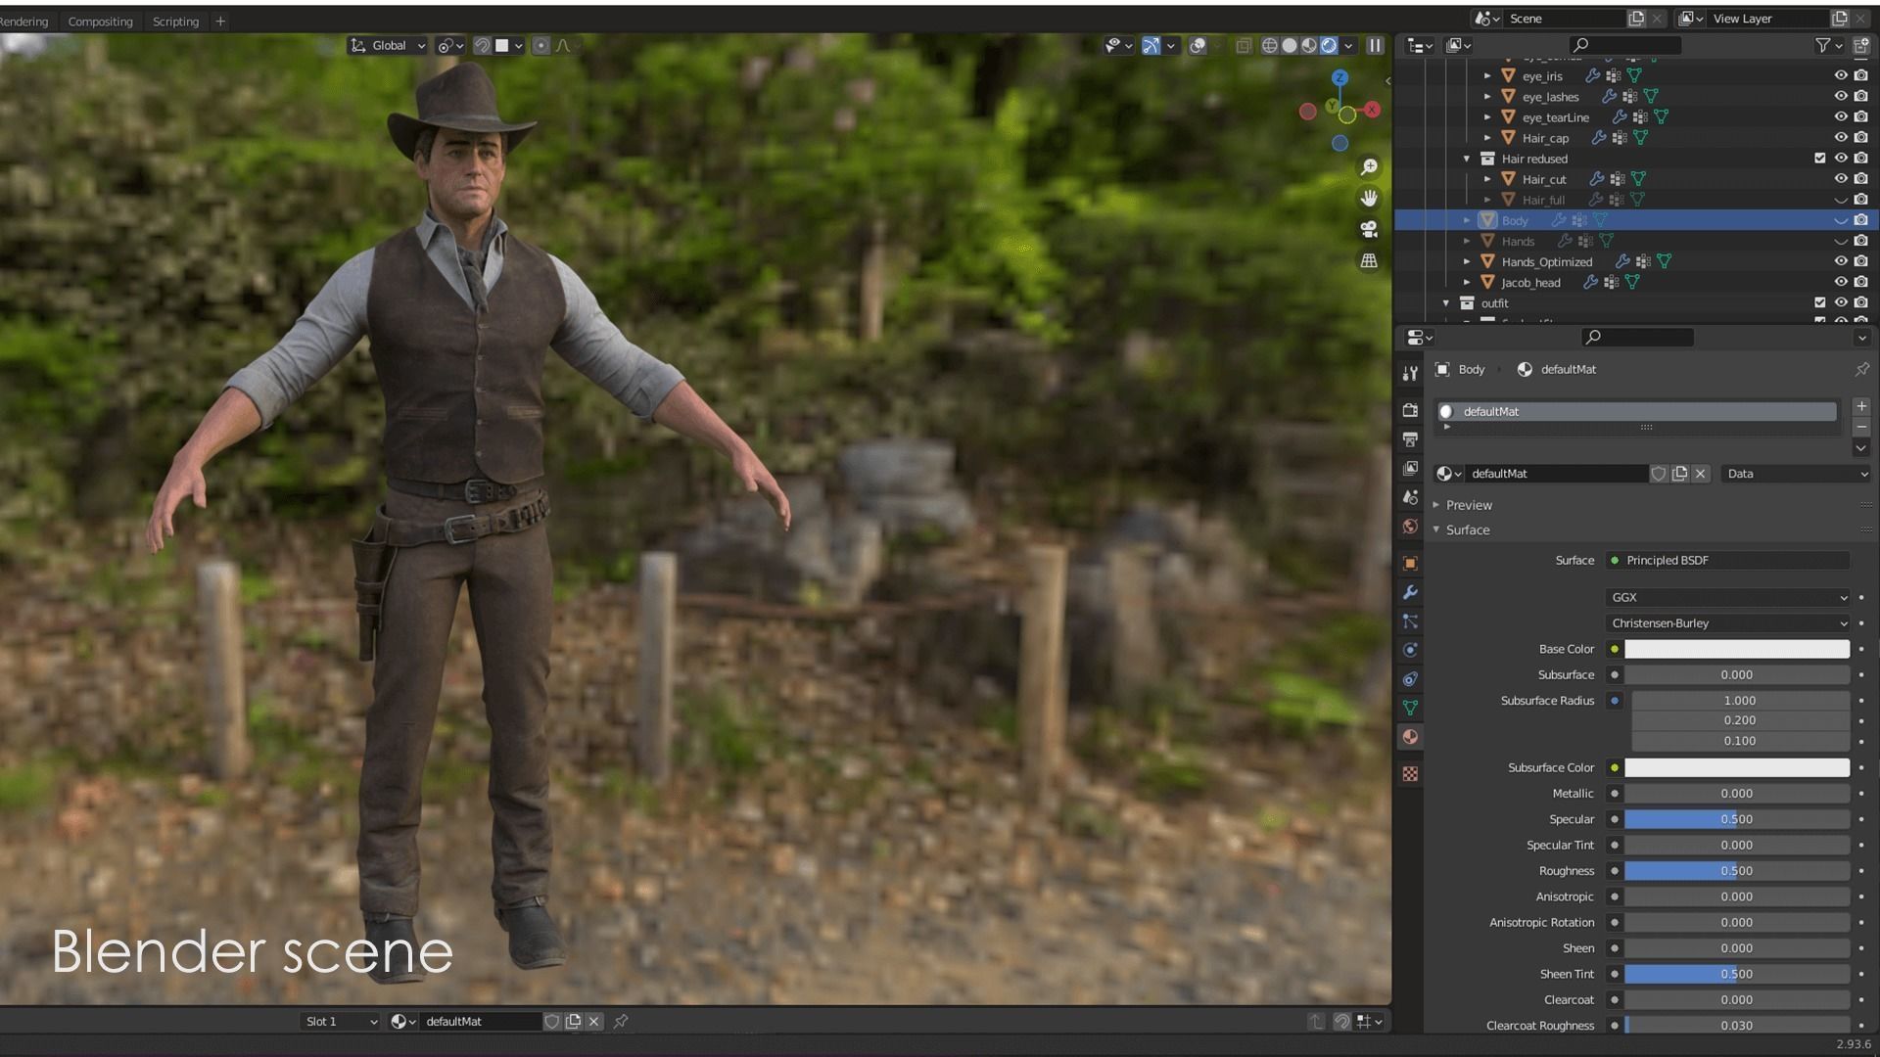1880x1057 pixels.
Task: Click the Base Color white swatch
Action: (1736, 649)
